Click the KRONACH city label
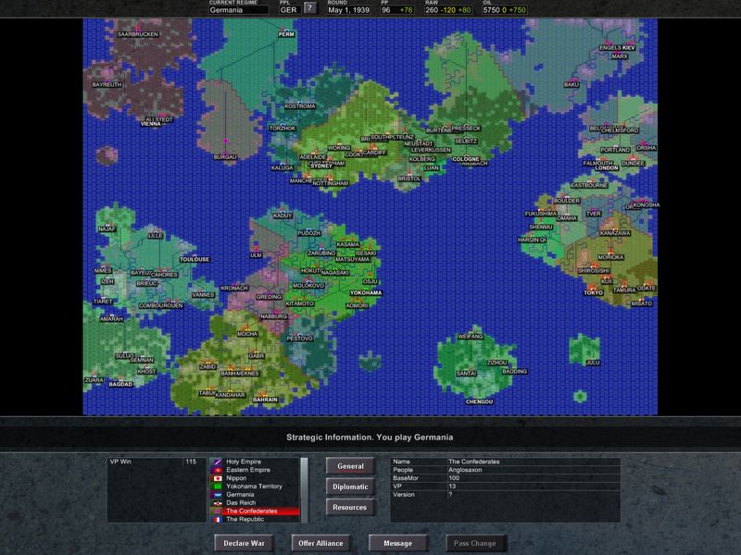 click(234, 289)
